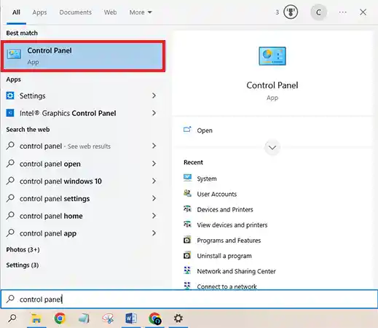
Task: Switch to the Documents filter tab
Action: [75, 12]
